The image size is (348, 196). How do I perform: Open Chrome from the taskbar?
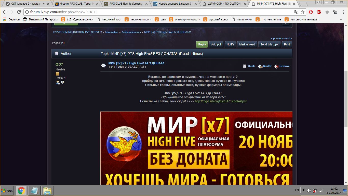[21, 191]
